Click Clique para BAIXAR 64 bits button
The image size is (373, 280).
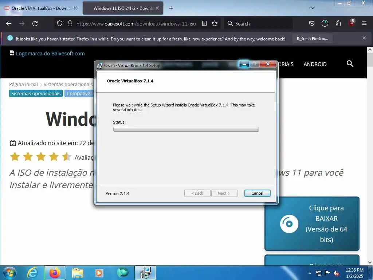pyautogui.click(x=312, y=223)
